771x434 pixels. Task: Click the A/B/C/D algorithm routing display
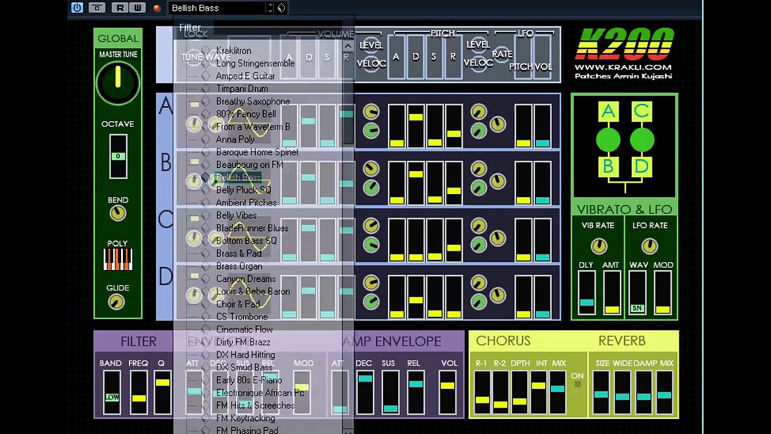[625, 146]
